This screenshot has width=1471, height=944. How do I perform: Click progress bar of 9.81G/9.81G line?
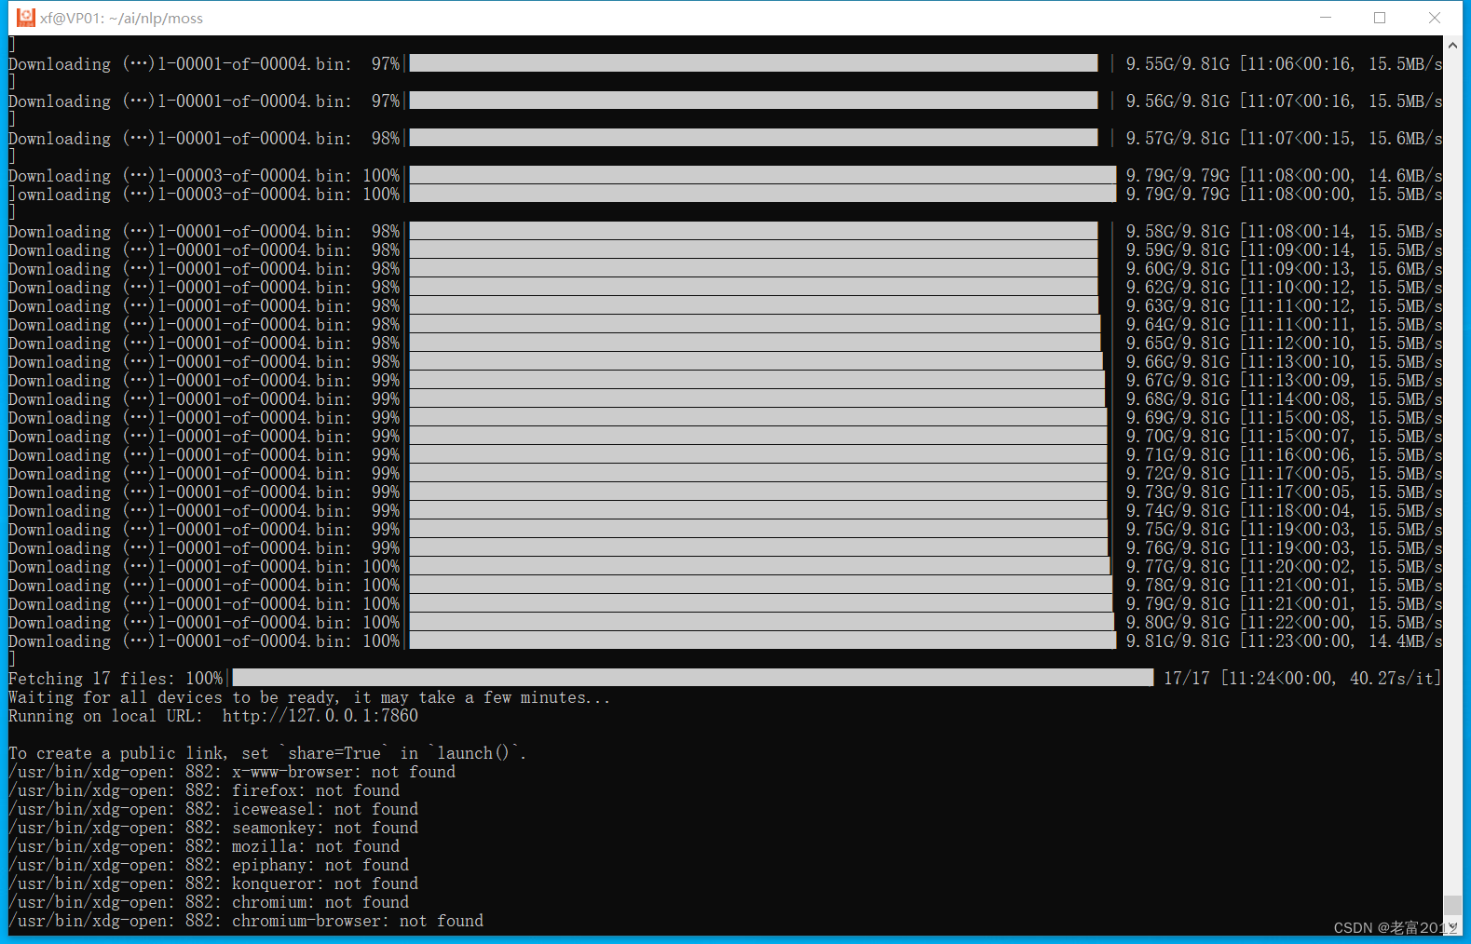pyautogui.click(x=763, y=641)
